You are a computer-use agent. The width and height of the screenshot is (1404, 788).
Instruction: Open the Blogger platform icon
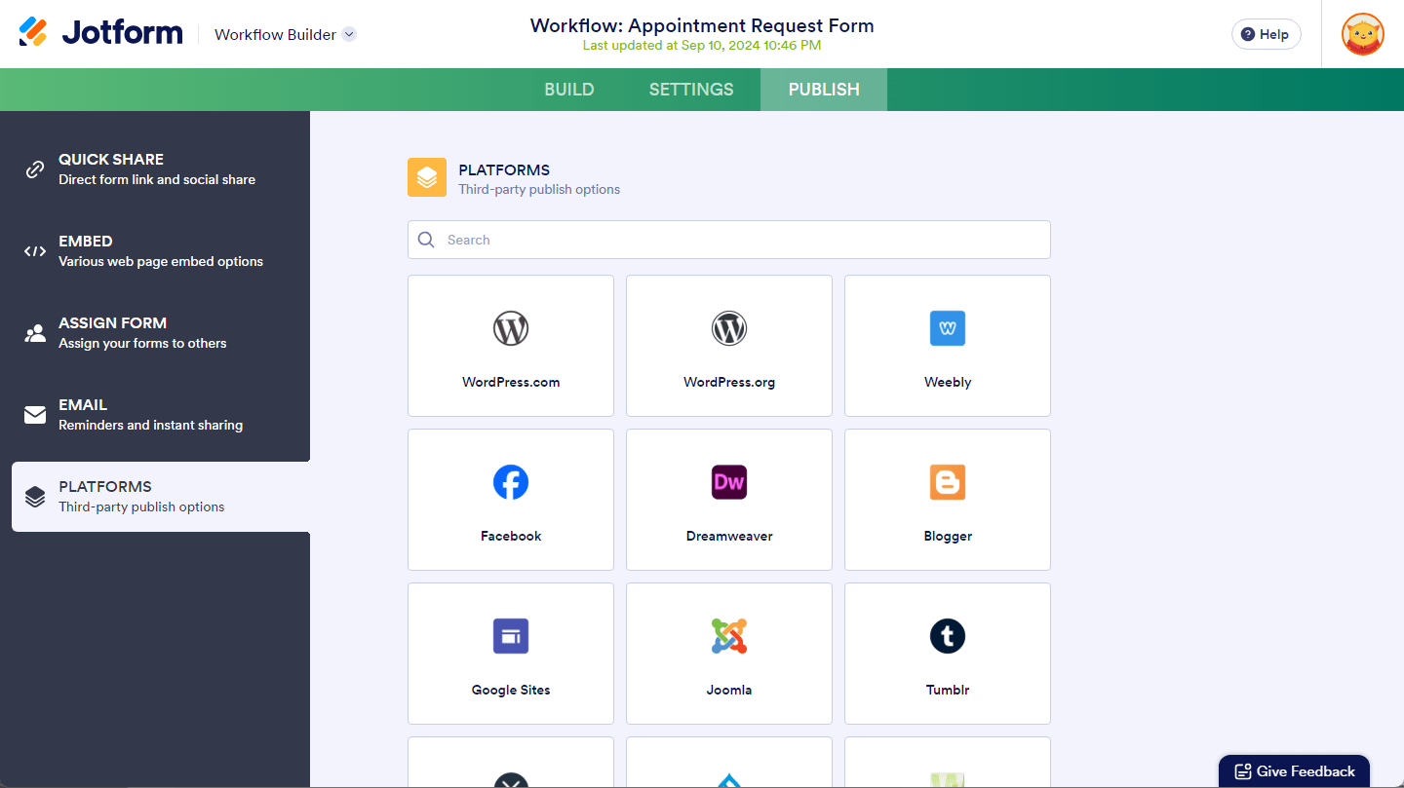[948, 482]
